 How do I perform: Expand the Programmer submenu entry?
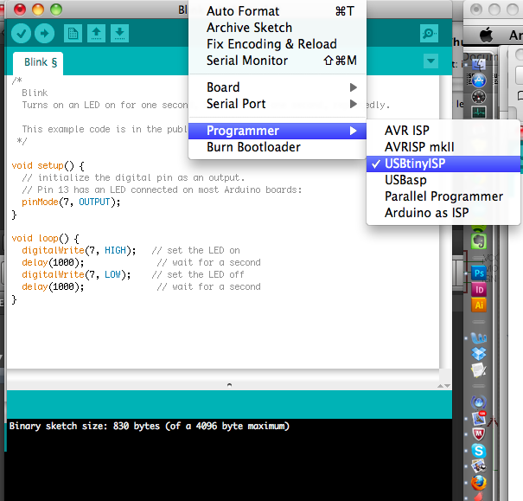tap(277, 131)
